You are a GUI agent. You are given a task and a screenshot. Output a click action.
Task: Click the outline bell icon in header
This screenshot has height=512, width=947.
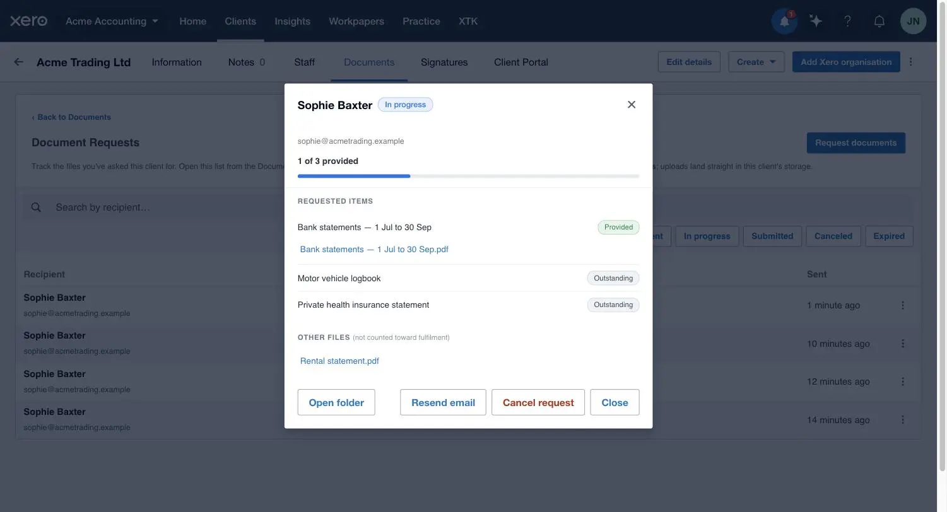[x=879, y=21]
